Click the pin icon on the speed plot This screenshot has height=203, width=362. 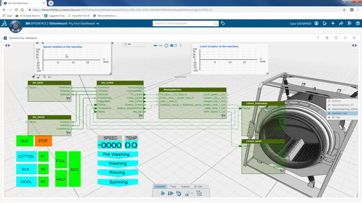[43, 43]
